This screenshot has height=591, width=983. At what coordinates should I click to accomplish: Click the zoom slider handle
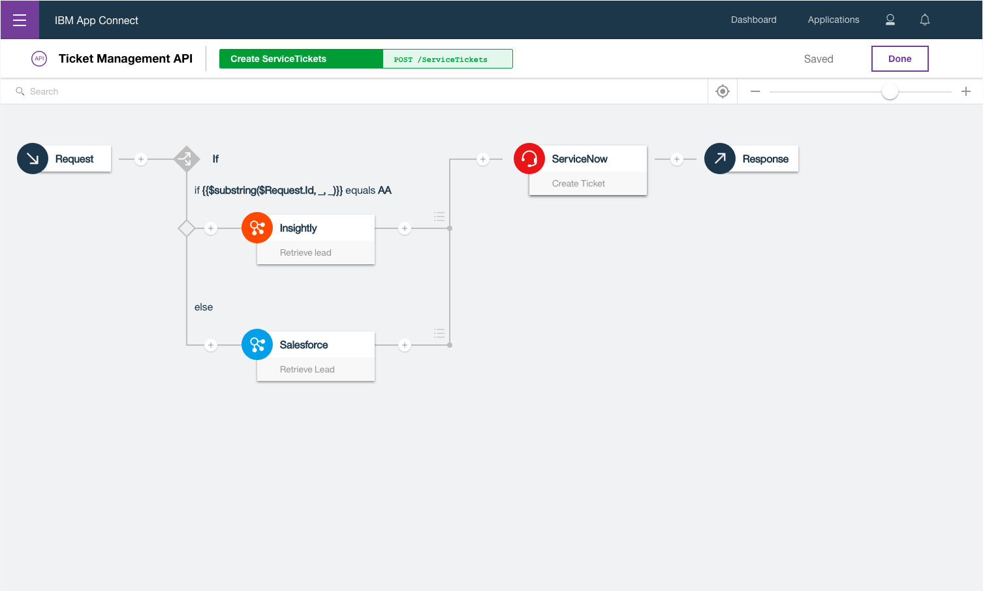(x=890, y=91)
